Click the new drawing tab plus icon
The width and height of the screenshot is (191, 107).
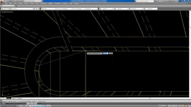pyautogui.click(x=16, y=6)
